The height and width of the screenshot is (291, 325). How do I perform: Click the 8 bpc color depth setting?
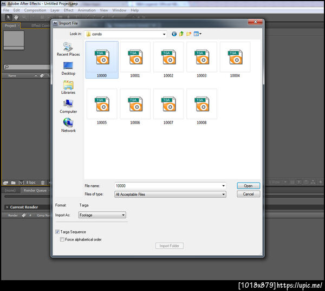[31, 182]
